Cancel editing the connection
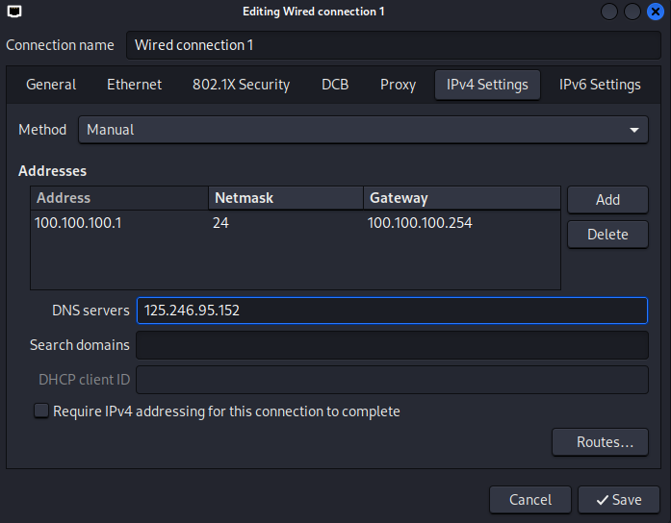Viewport: 671px width, 523px height. coord(530,500)
